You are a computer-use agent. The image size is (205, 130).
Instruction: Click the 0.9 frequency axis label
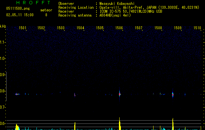[3, 75]
